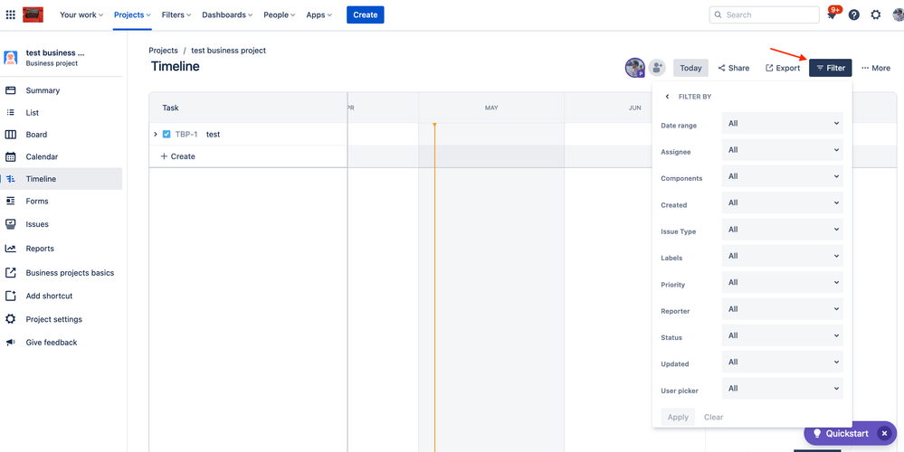The width and height of the screenshot is (904, 452).
Task: Click the Share button
Action: [733, 68]
